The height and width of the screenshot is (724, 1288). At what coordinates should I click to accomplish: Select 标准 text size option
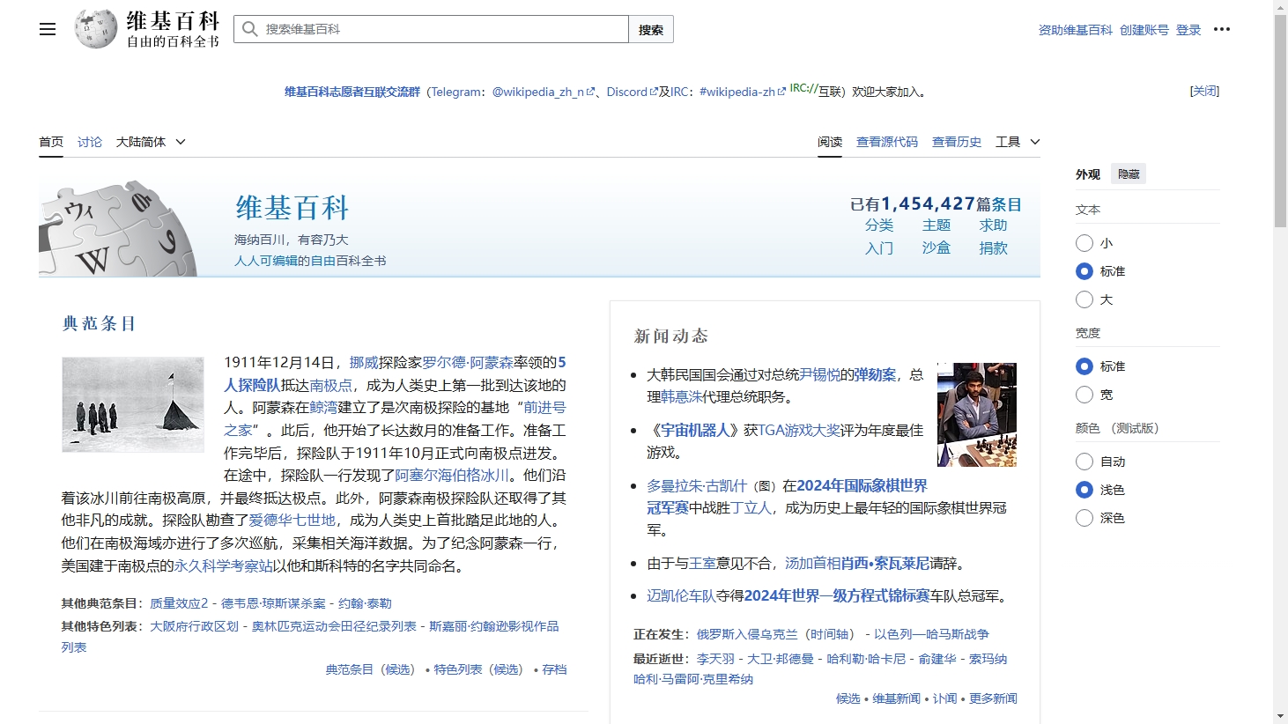click(1084, 271)
